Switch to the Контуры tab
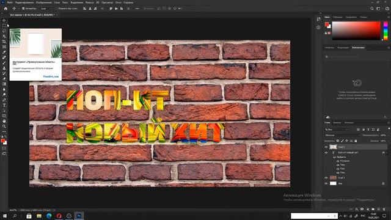 point(349,123)
